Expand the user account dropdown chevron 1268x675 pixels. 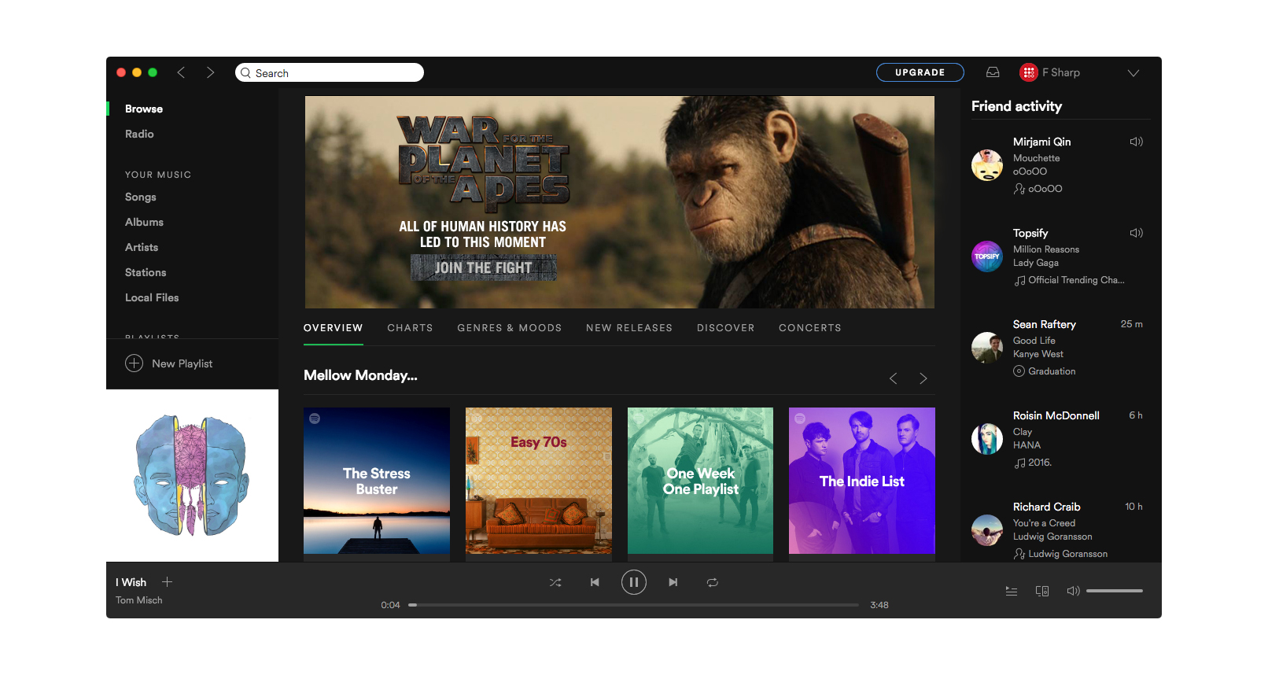(1133, 73)
